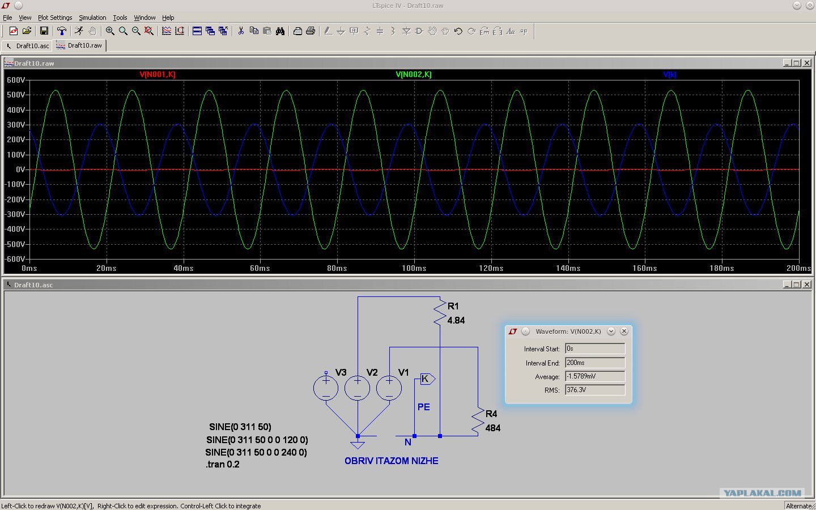Click the V1 voltage source symbol

tap(389, 388)
